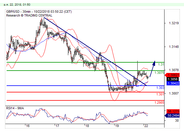This screenshot has width=184, height=132.
Task: Select the 1.3075 resistance level label
Action: pyautogui.click(x=159, y=73)
